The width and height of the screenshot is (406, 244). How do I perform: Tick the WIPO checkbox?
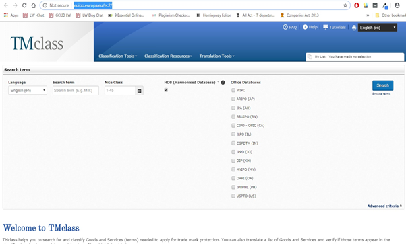click(233, 90)
